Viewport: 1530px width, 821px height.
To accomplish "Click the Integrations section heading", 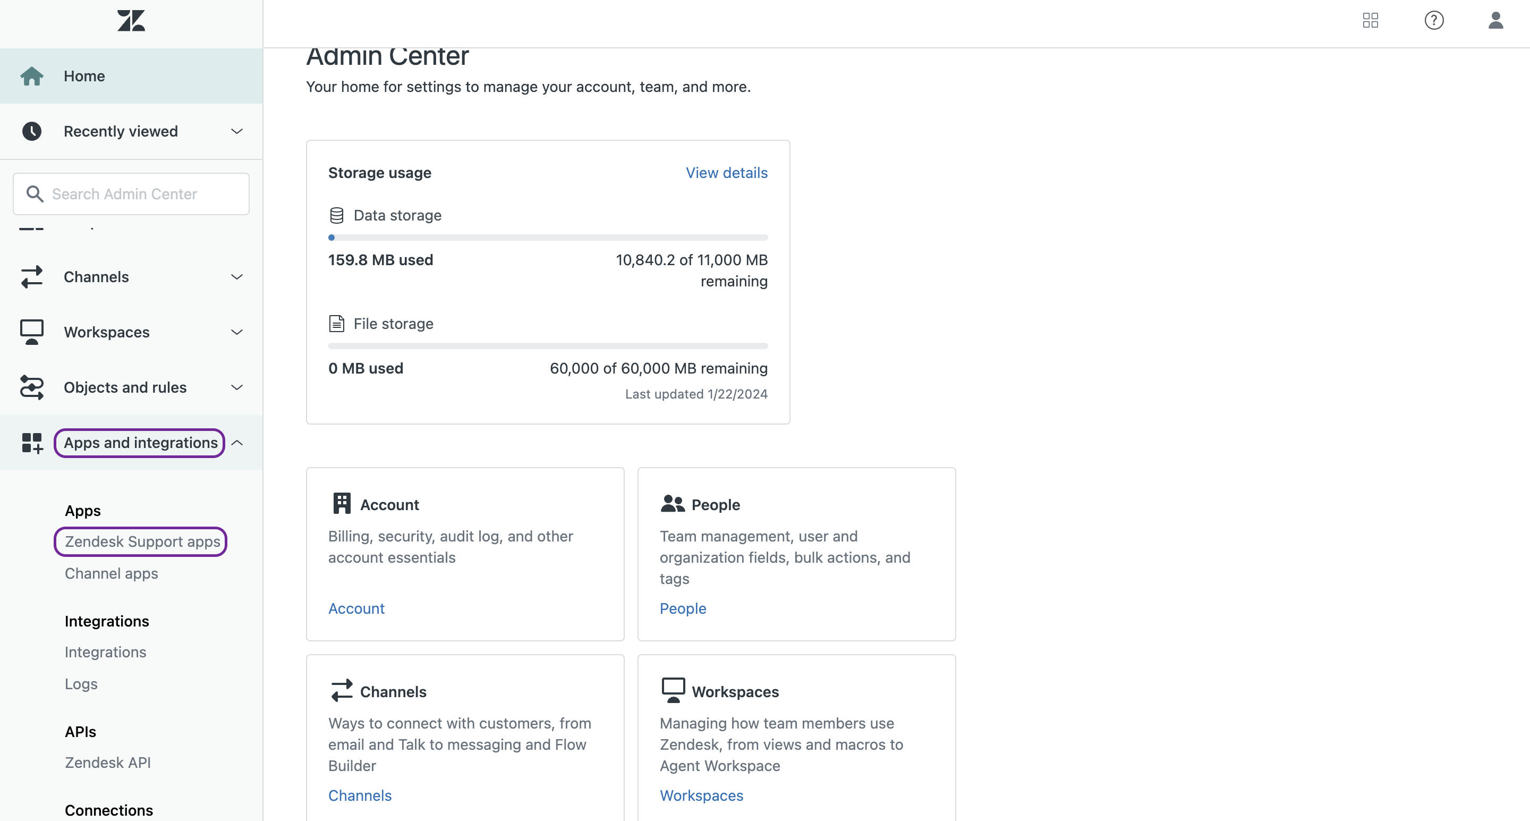I will [107, 621].
